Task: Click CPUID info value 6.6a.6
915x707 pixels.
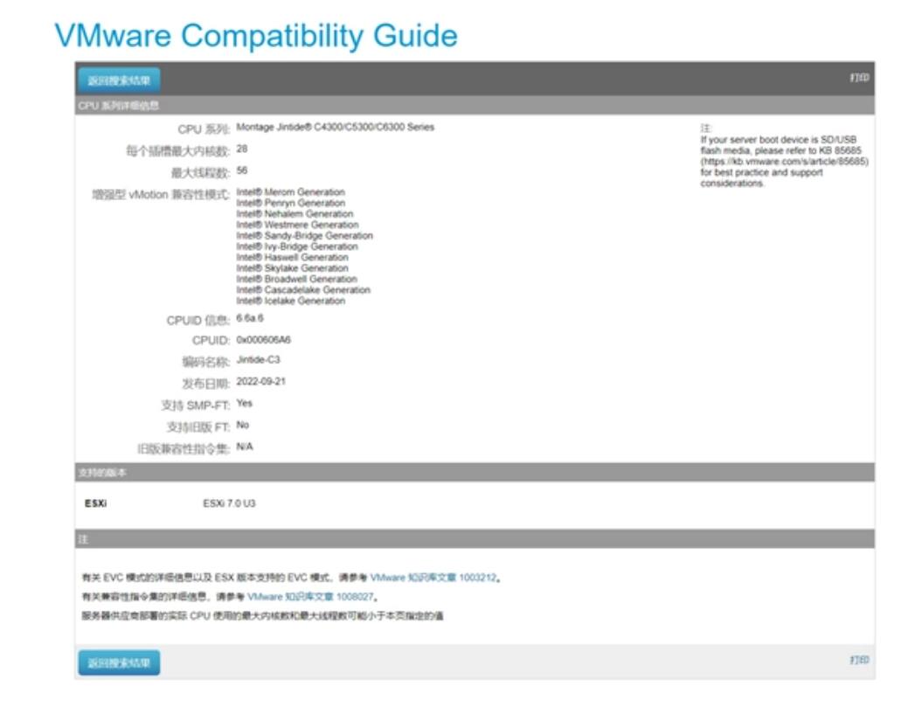Action: (x=250, y=318)
